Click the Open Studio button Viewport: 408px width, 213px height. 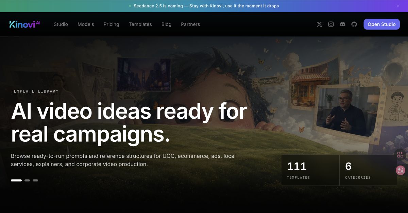381,24
